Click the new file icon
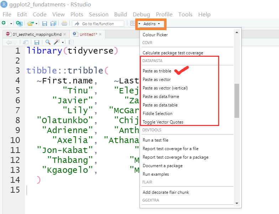 4,23
